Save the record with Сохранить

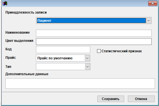(x=111, y=99)
